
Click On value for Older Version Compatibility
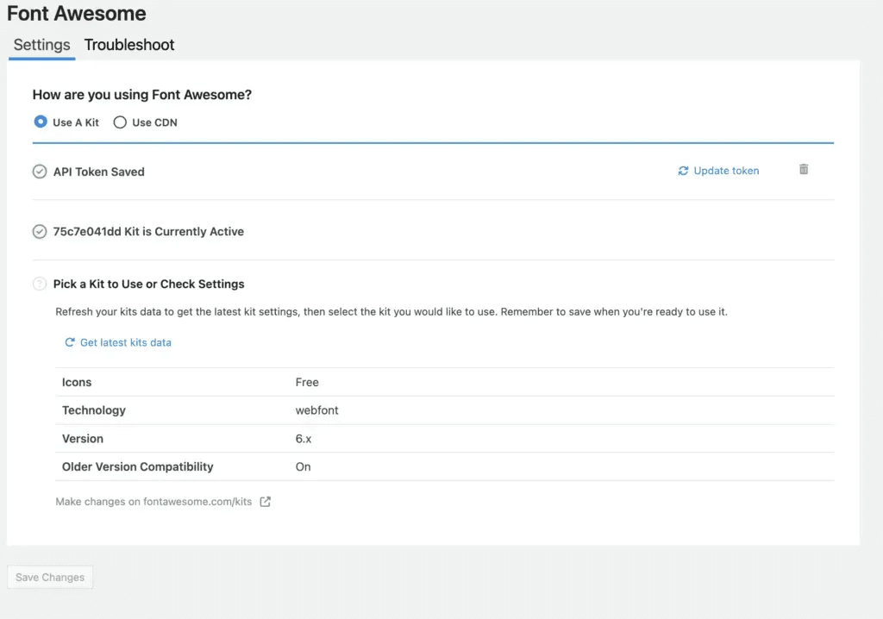click(303, 466)
